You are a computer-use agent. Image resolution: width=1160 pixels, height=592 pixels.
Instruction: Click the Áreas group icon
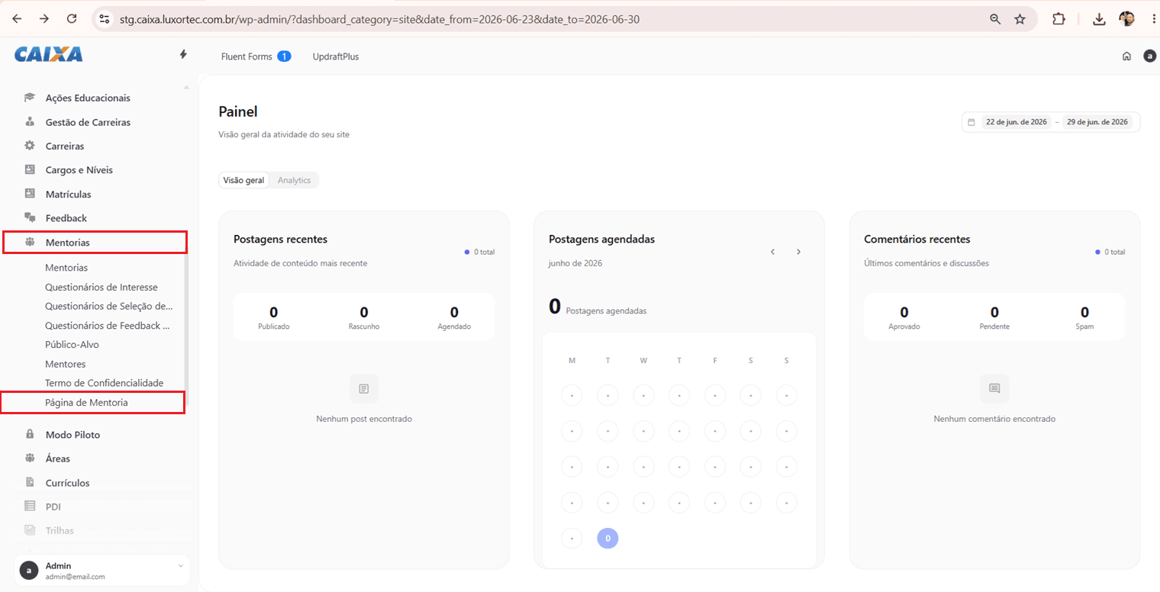(30, 458)
